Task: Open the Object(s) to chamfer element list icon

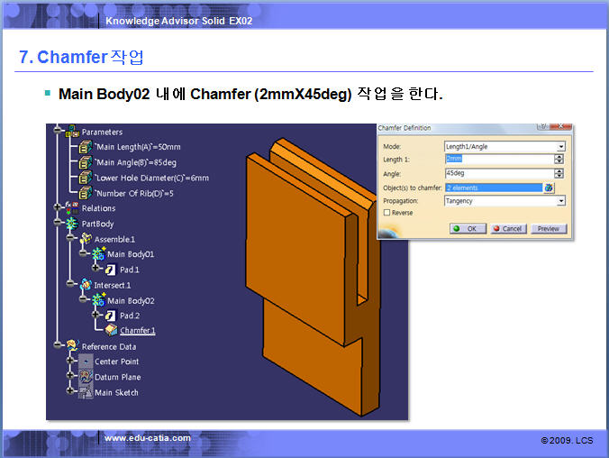Action: point(549,188)
